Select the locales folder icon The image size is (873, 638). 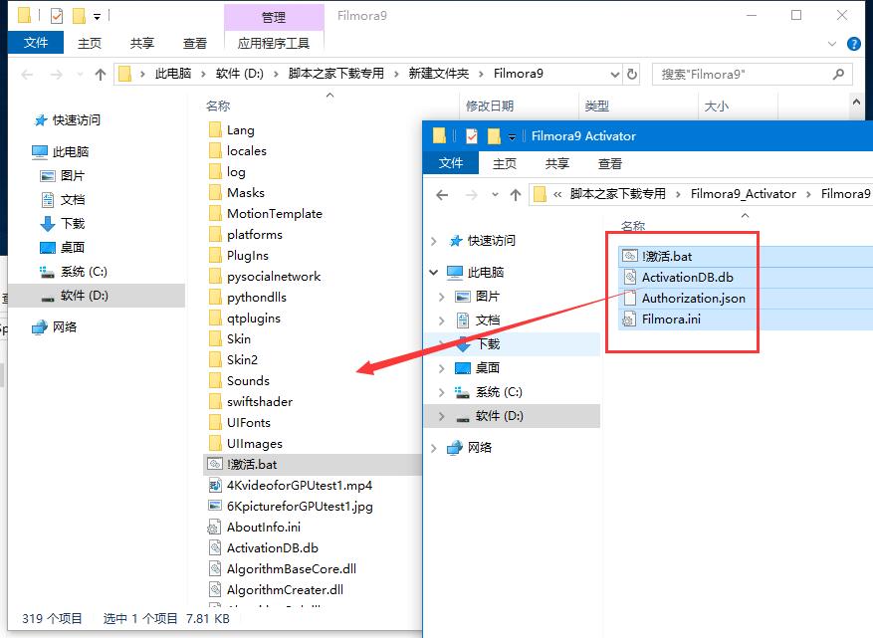click(x=215, y=151)
